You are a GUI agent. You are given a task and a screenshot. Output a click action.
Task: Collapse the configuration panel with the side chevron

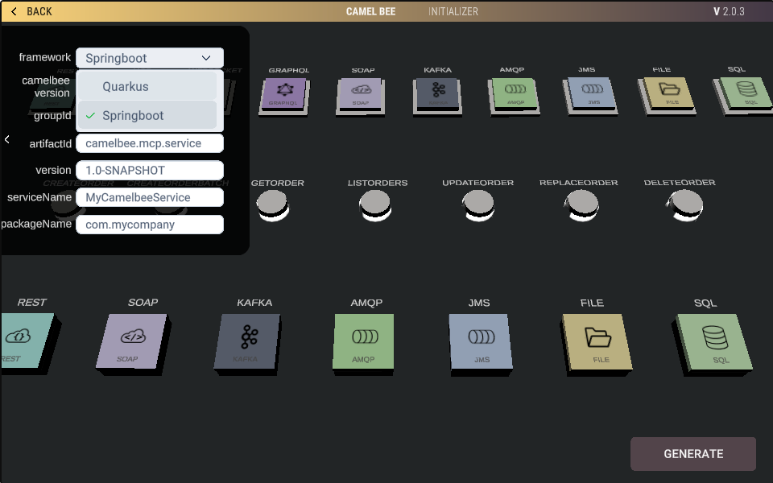point(7,138)
